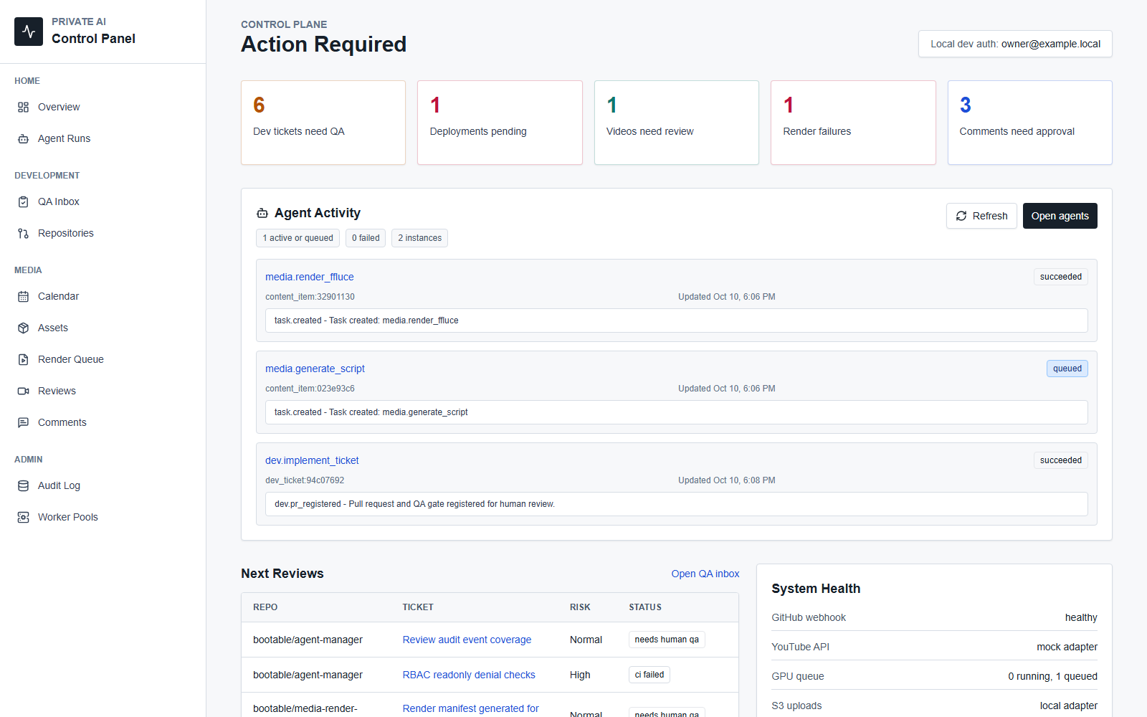
Task: Select the Dev tickets need QA card
Action: tap(323, 123)
